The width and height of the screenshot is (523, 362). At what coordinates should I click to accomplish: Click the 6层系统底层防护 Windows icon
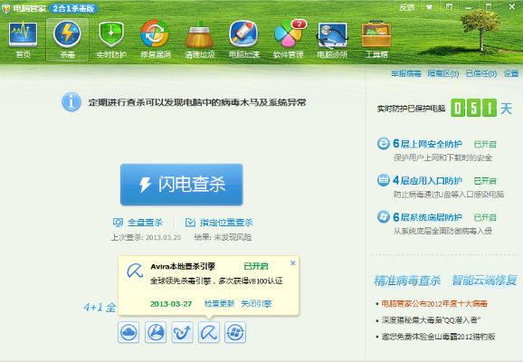(x=384, y=217)
